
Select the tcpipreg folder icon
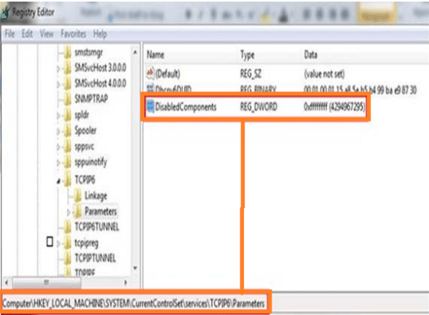68,242
